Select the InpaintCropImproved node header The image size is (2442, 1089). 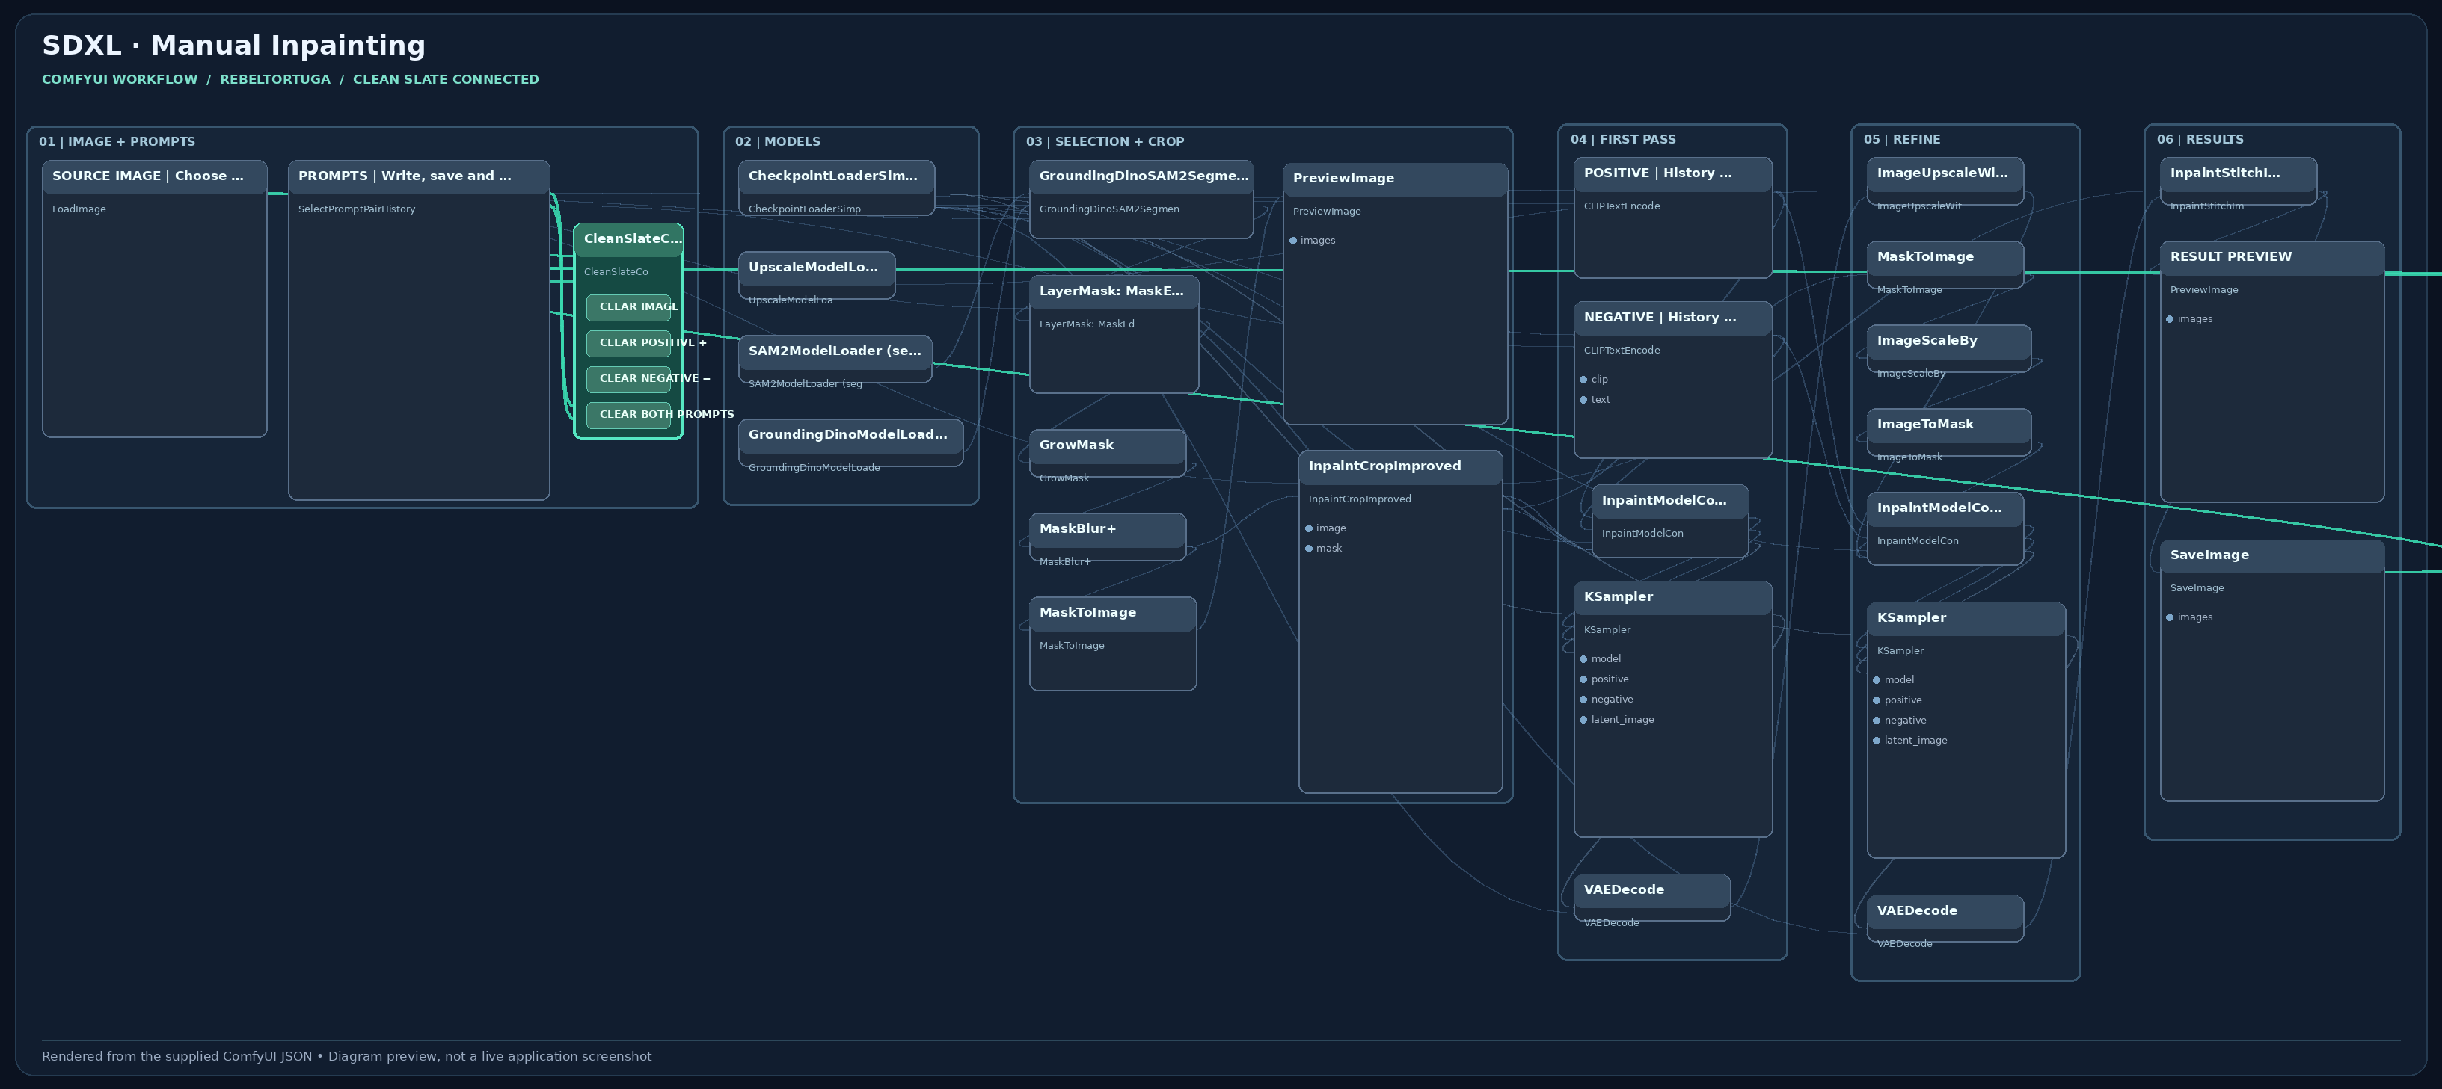click(x=1400, y=467)
